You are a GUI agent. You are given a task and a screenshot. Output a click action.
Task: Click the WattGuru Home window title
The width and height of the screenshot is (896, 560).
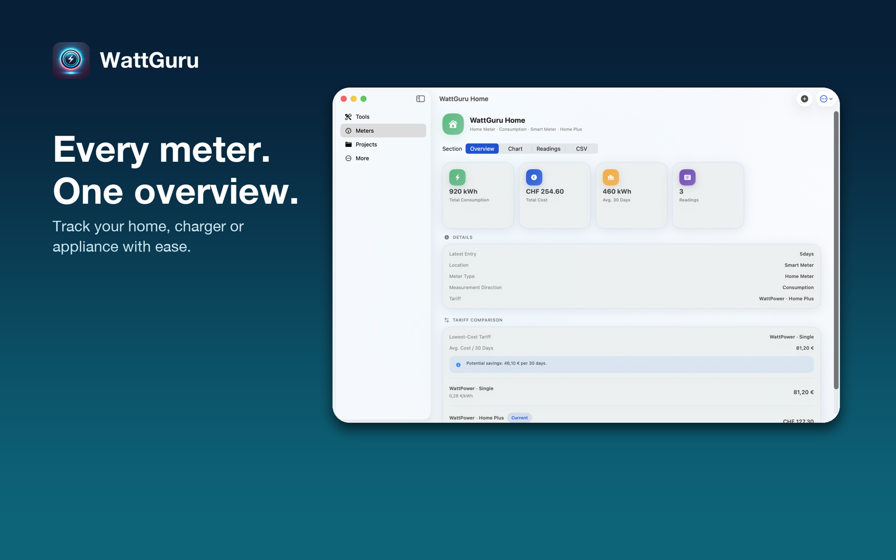[464, 99]
